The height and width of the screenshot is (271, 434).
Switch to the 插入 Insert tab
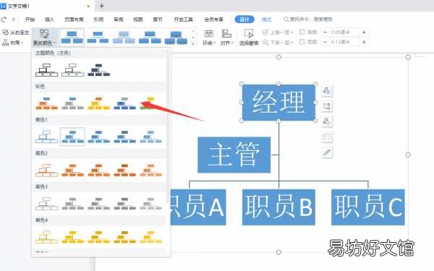pyautogui.click(x=49, y=20)
